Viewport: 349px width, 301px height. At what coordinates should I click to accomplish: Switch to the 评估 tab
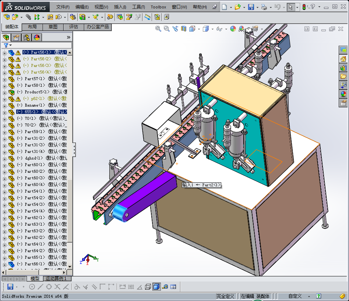click(x=73, y=27)
